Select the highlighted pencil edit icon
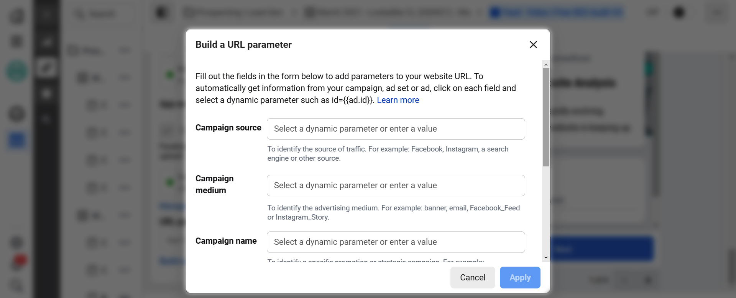The width and height of the screenshot is (736, 298). (46, 68)
